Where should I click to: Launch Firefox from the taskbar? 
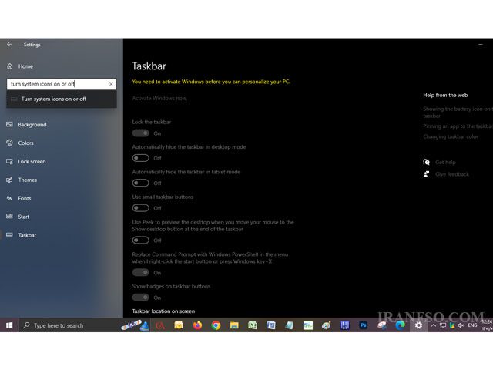point(197,325)
